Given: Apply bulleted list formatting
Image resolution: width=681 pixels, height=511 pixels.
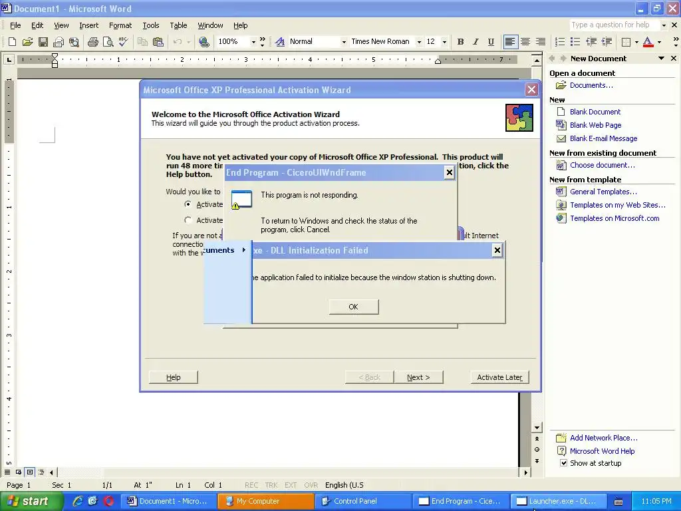Looking at the screenshot, I should pos(575,42).
